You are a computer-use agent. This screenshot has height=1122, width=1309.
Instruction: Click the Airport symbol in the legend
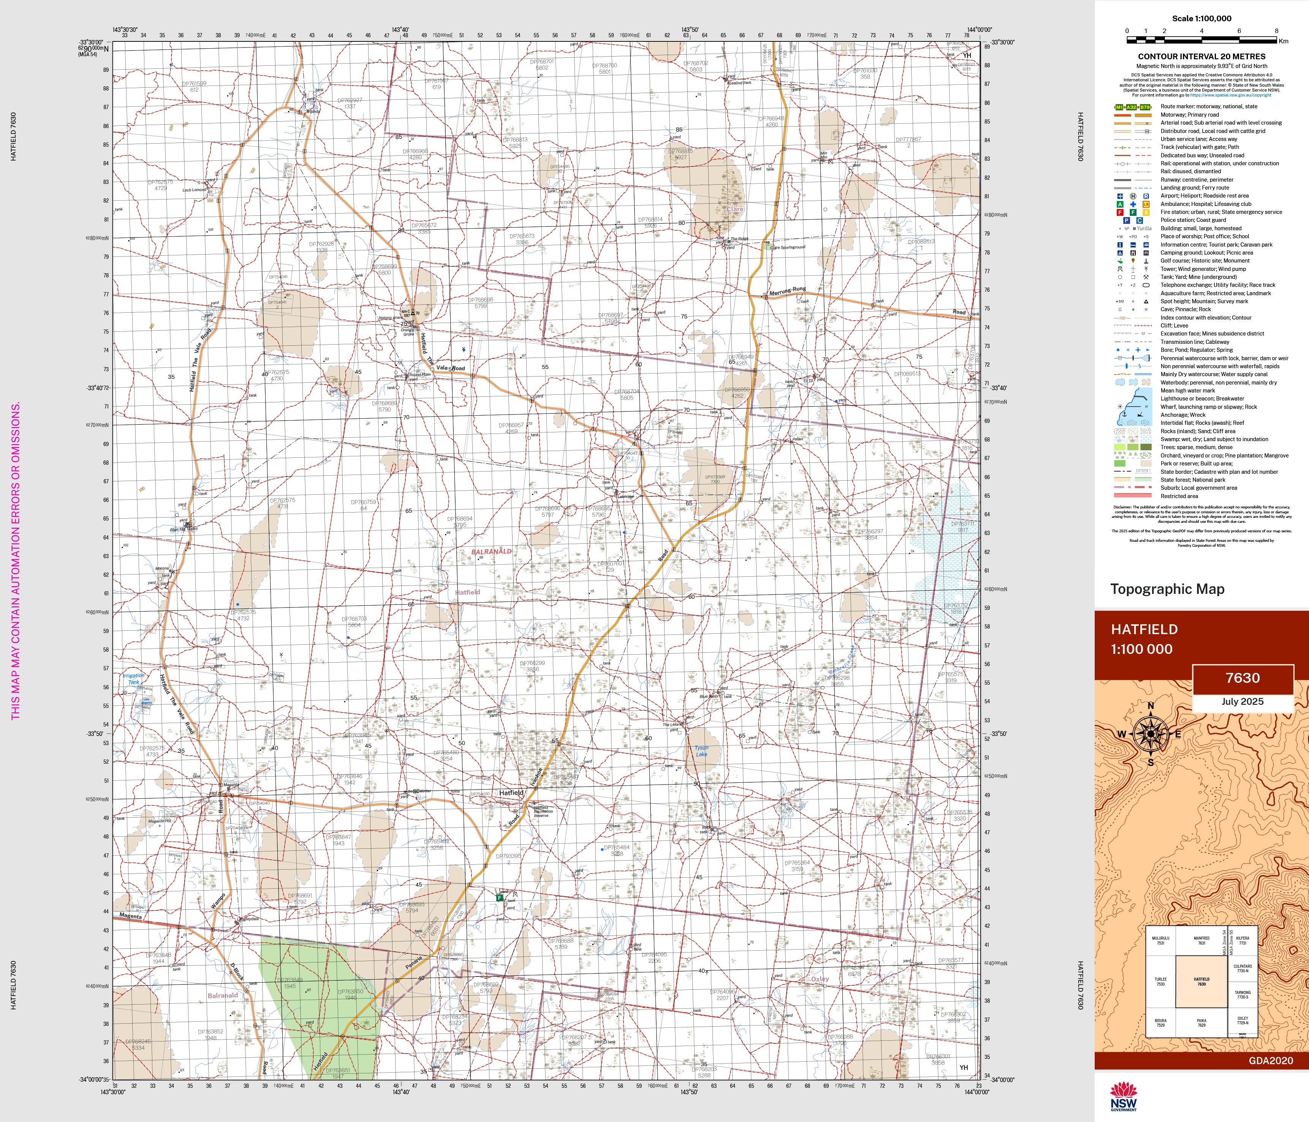point(1120,196)
